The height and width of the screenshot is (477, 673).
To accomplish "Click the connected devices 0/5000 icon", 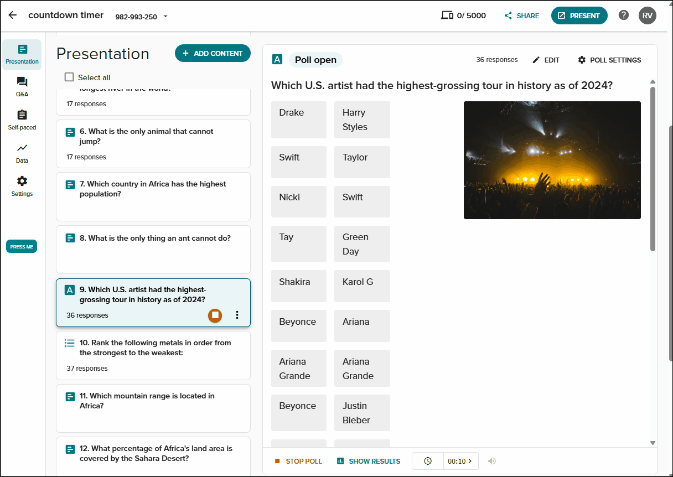I will [x=447, y=15].
